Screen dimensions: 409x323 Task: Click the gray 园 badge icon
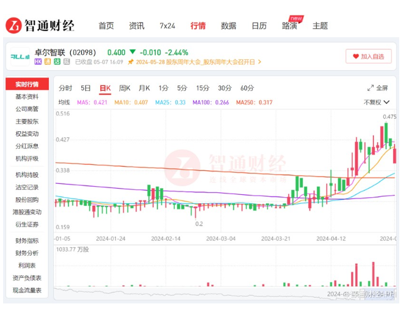pyautogui.click(x=67, y=62)
